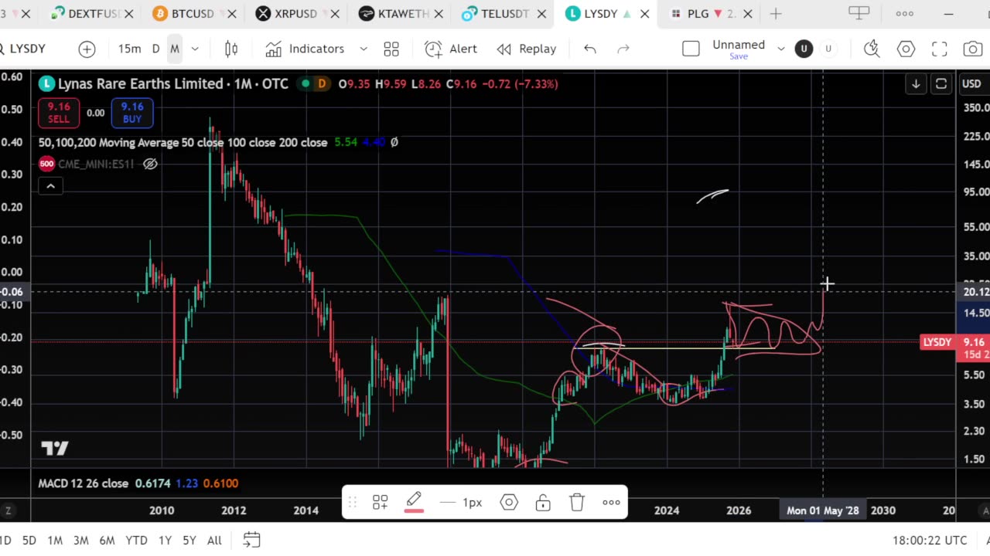Click the Moving Average indicator legend
Screen dimensions: 990x556
pyautogui.click(x=183, y=142)
